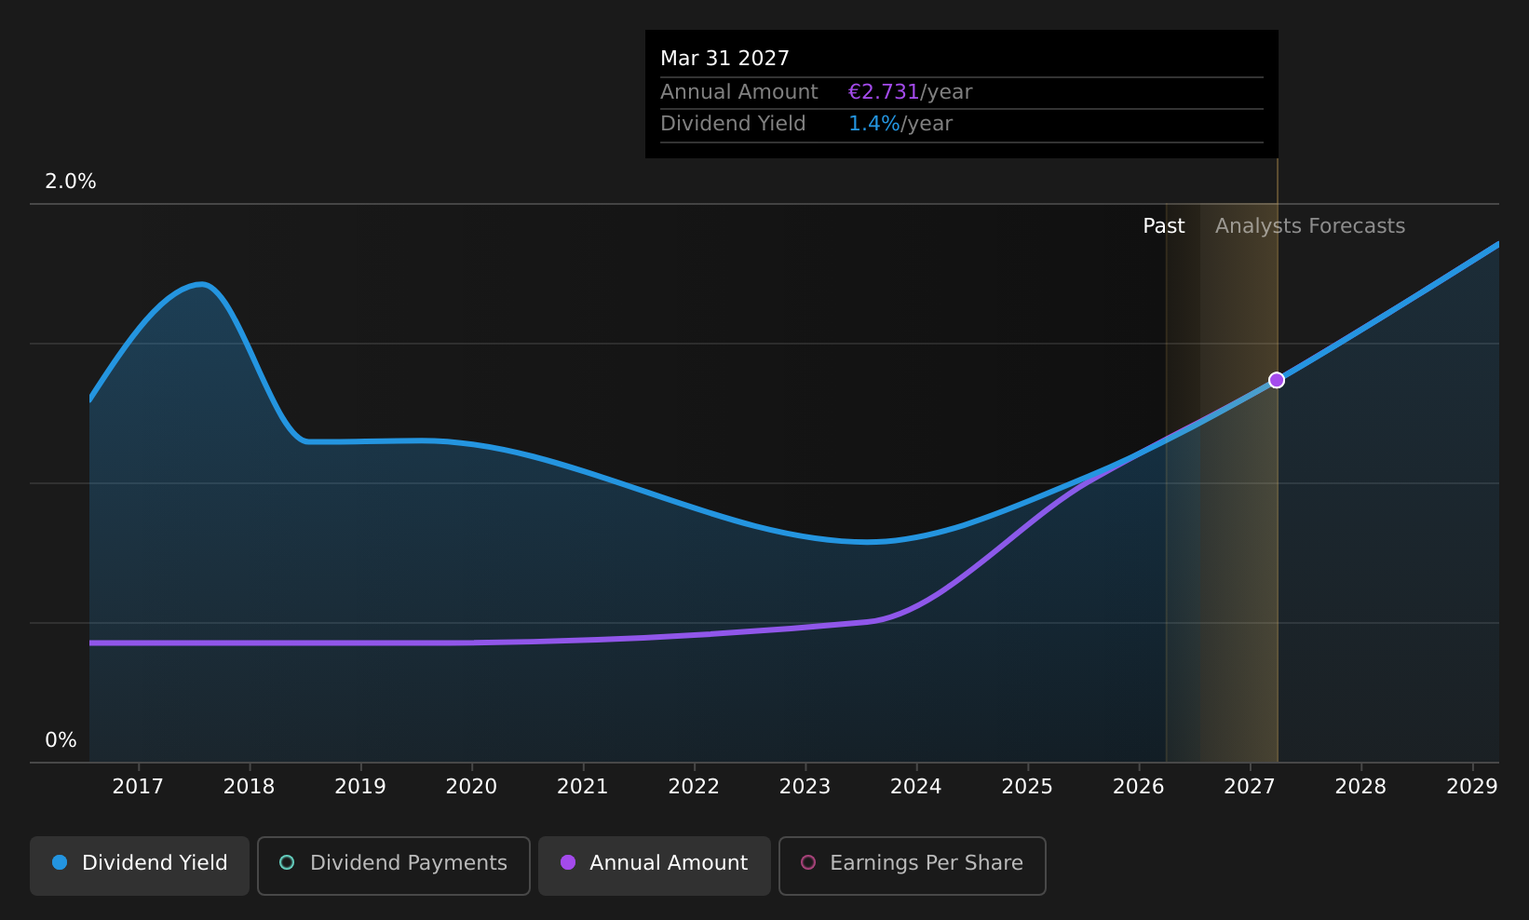Click the Analysts Forecasts label

[x=1310, y=226]
